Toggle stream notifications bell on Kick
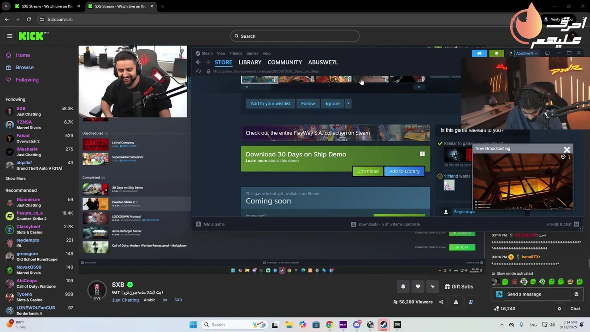590x332 pixels. coord(403,286)
